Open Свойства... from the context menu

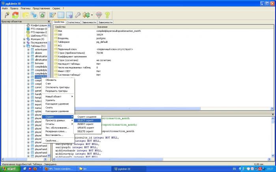[58, 141]
